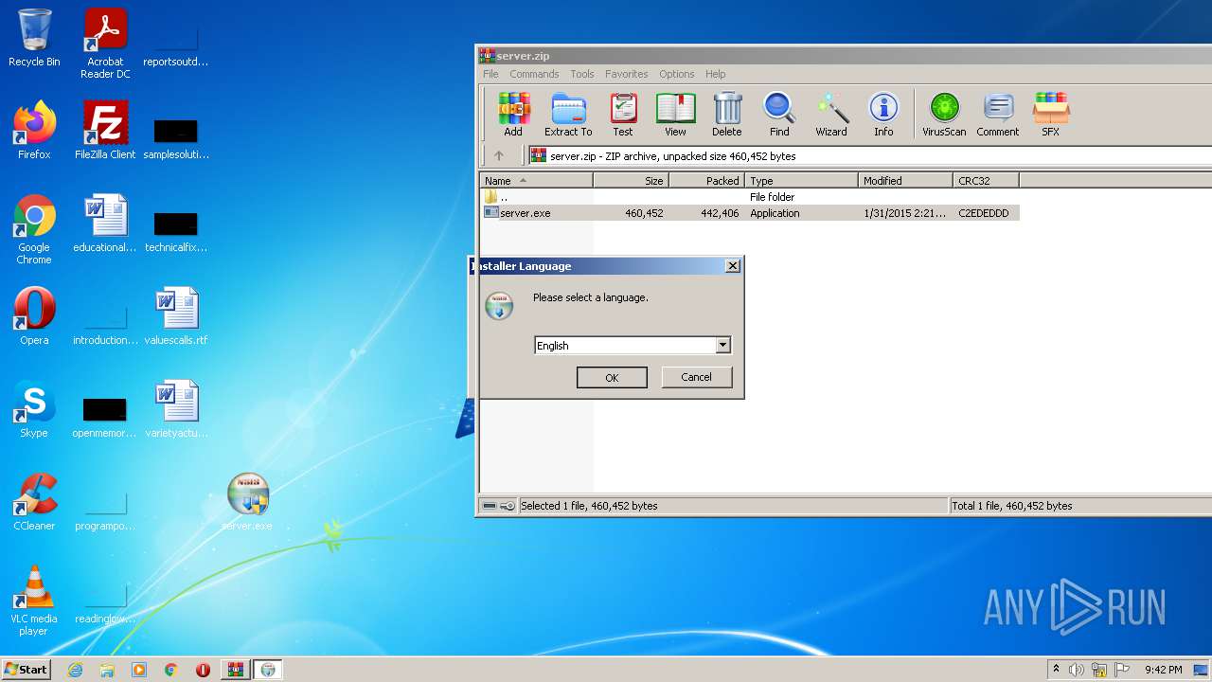This screenshot has height=682, width=1212.
Task: Open the language dropdown list
Action: pos(722,346)
